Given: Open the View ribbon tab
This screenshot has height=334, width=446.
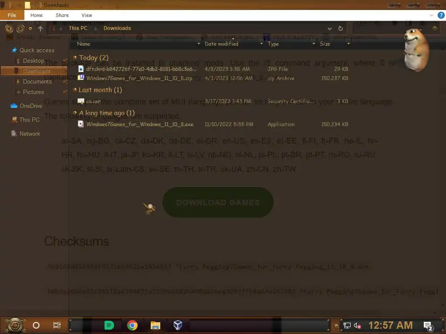Looking at the screenshot, I should 87,15.
